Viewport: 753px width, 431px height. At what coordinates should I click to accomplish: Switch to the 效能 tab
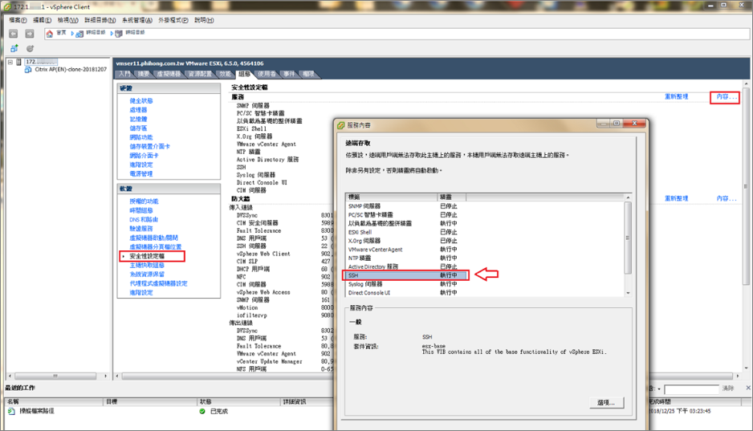point(226,74)
